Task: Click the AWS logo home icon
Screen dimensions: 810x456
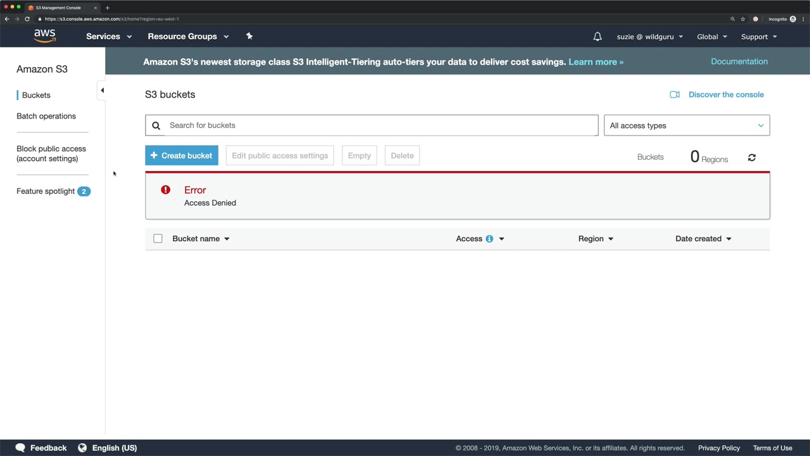Action: click(x=45, y=36)
